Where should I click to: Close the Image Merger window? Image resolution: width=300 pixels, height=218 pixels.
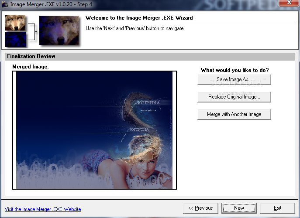coord(289,3)
